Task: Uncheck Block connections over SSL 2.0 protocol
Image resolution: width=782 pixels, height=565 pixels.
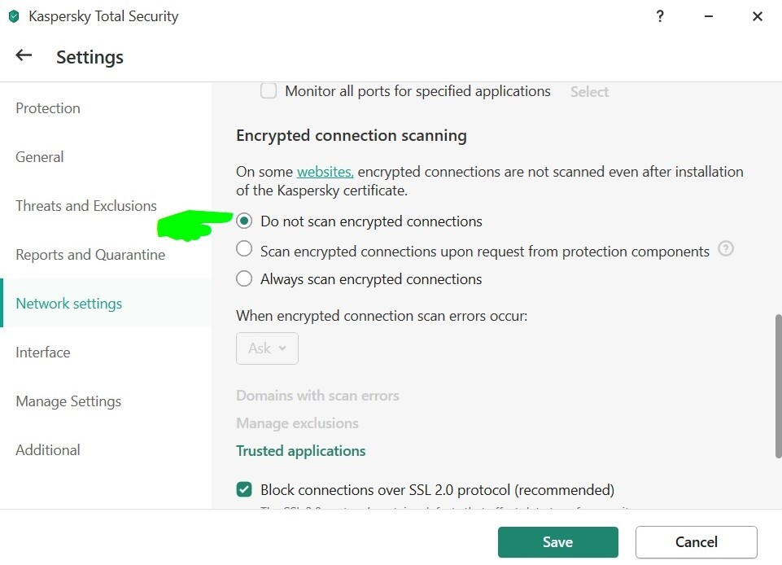Action: click(244, 490)
